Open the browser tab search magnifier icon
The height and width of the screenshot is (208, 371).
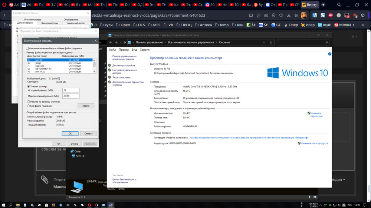pos(339,5)
